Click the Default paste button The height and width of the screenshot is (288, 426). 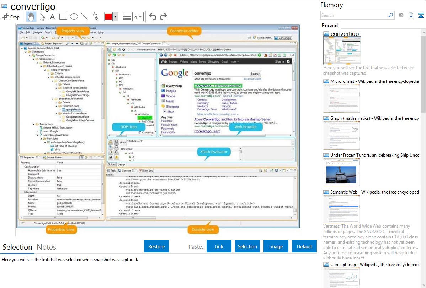tap(304, 246)
